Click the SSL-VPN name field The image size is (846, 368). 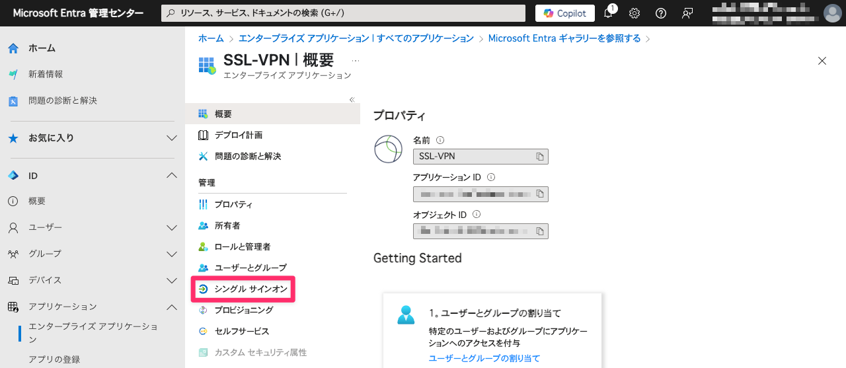pos(481,157)
